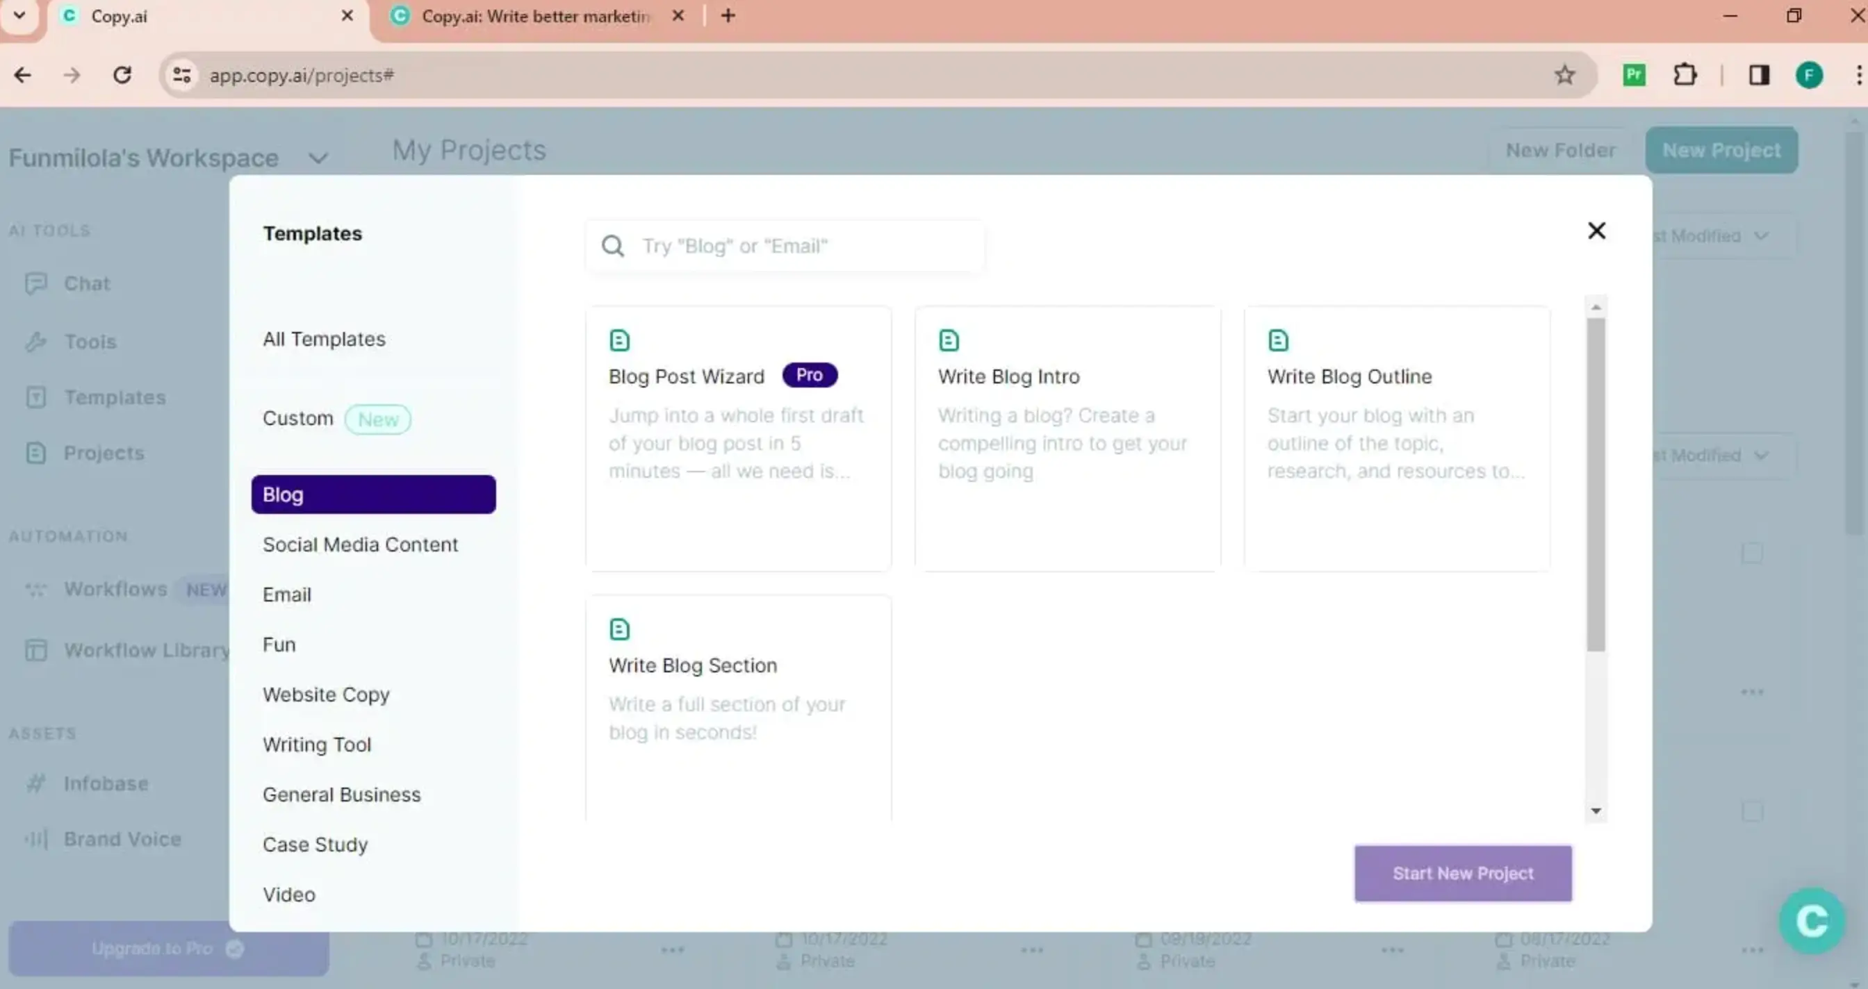Click the green Pr extension icon
The height and width of the screenshot is (989, 1868).
tap(1634, 74)
